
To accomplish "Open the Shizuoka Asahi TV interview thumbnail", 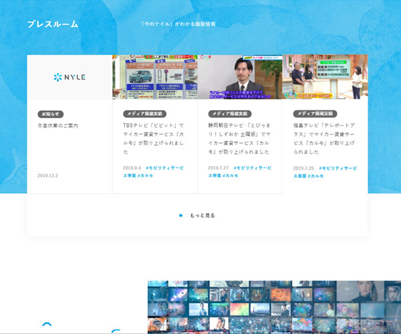I will (240, 77).
